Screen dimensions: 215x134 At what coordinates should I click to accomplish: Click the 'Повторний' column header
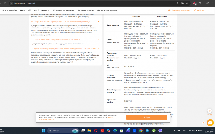[x=162, y=16]
